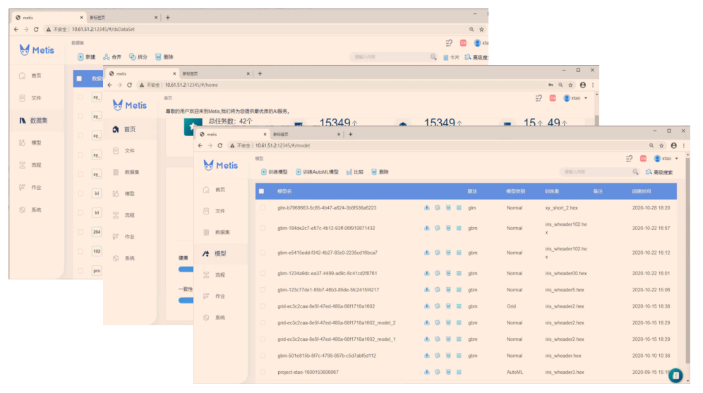
Task: Click zoom icon in dataset window address bar
Action: pyautogui.click(x=471, y=30)
